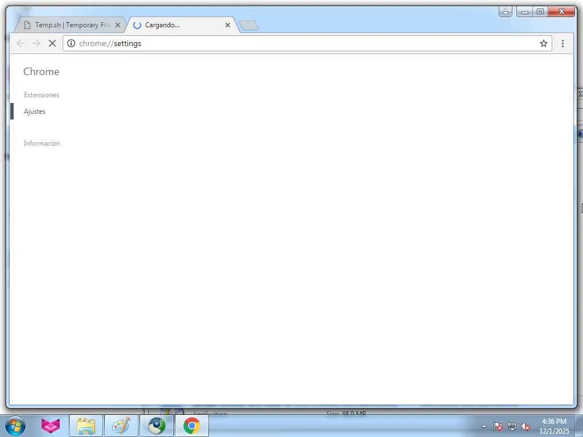Viewport: 583px width, 437px height.
Task: Open the Chrome three-dot menu
Action: [x=563, y=43]
